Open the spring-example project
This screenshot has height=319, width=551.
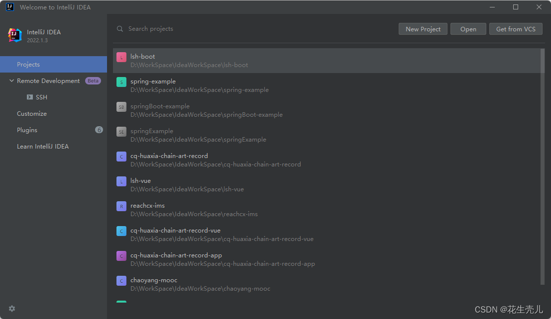point(327,85)
